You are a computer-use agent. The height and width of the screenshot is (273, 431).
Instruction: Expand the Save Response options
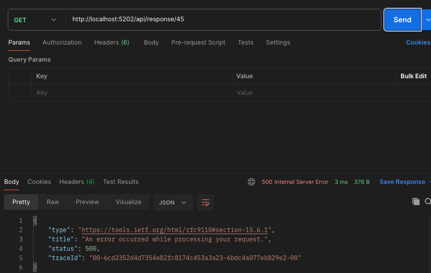429,182
